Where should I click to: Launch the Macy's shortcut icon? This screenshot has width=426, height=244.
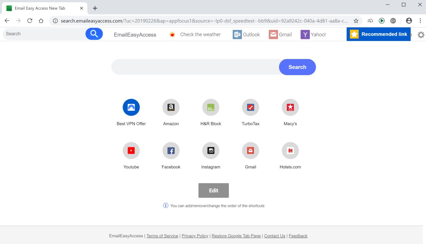290,107
